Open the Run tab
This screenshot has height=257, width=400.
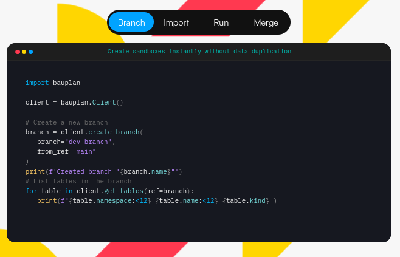pyautogui.click(x=221, y=22)
